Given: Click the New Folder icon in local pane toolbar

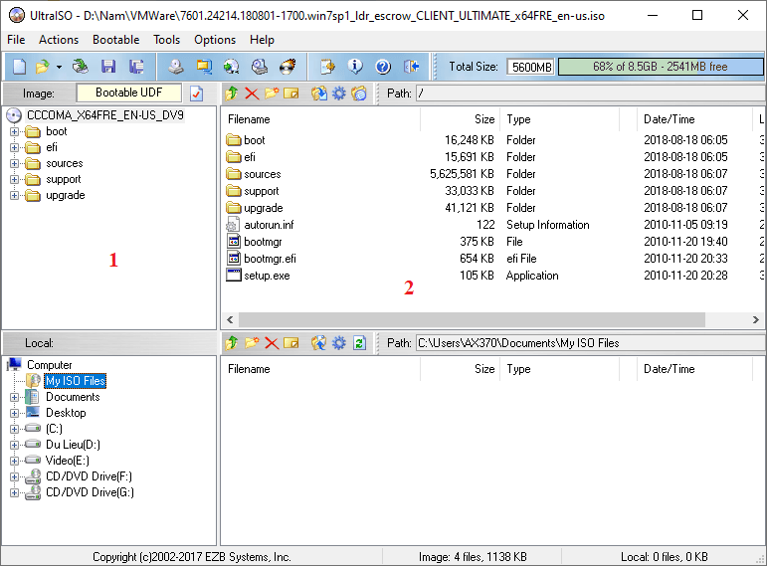Looking at the screenshot, I should coord(252,343).
